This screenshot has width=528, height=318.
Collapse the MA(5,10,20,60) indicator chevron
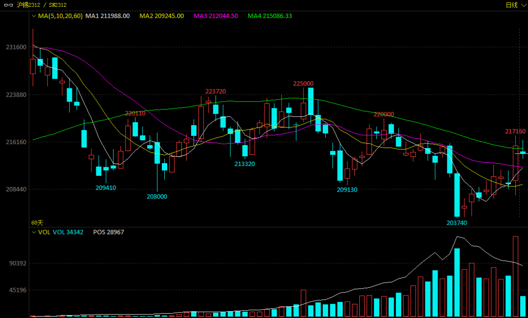tap(34, 16)
